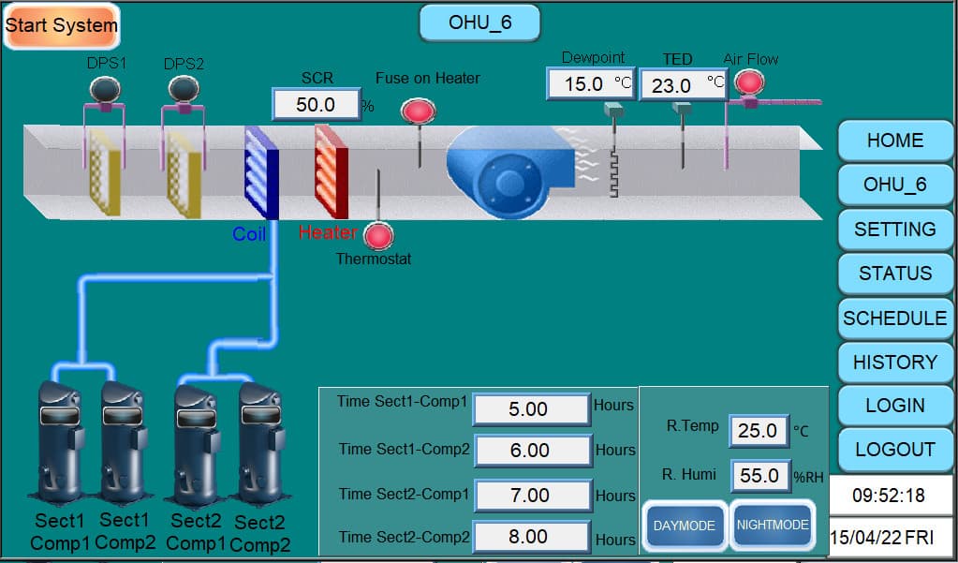
Task: Click the DPS2 pressure switch gauge
Action: [x=184, y=90]
